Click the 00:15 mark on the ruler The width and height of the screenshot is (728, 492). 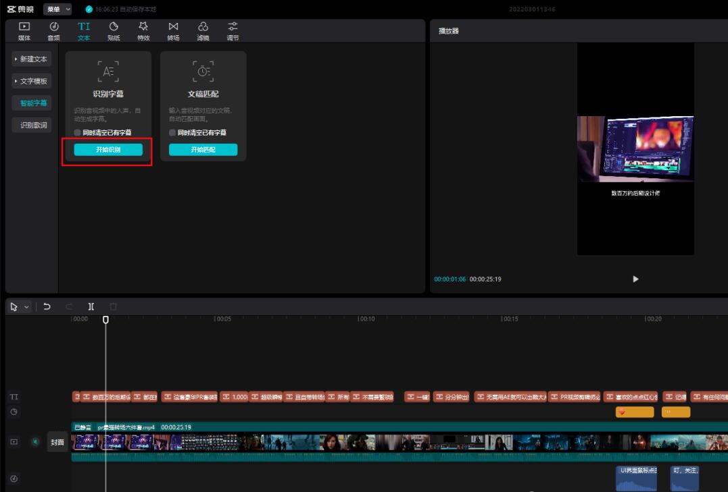[x=510, y=319]
